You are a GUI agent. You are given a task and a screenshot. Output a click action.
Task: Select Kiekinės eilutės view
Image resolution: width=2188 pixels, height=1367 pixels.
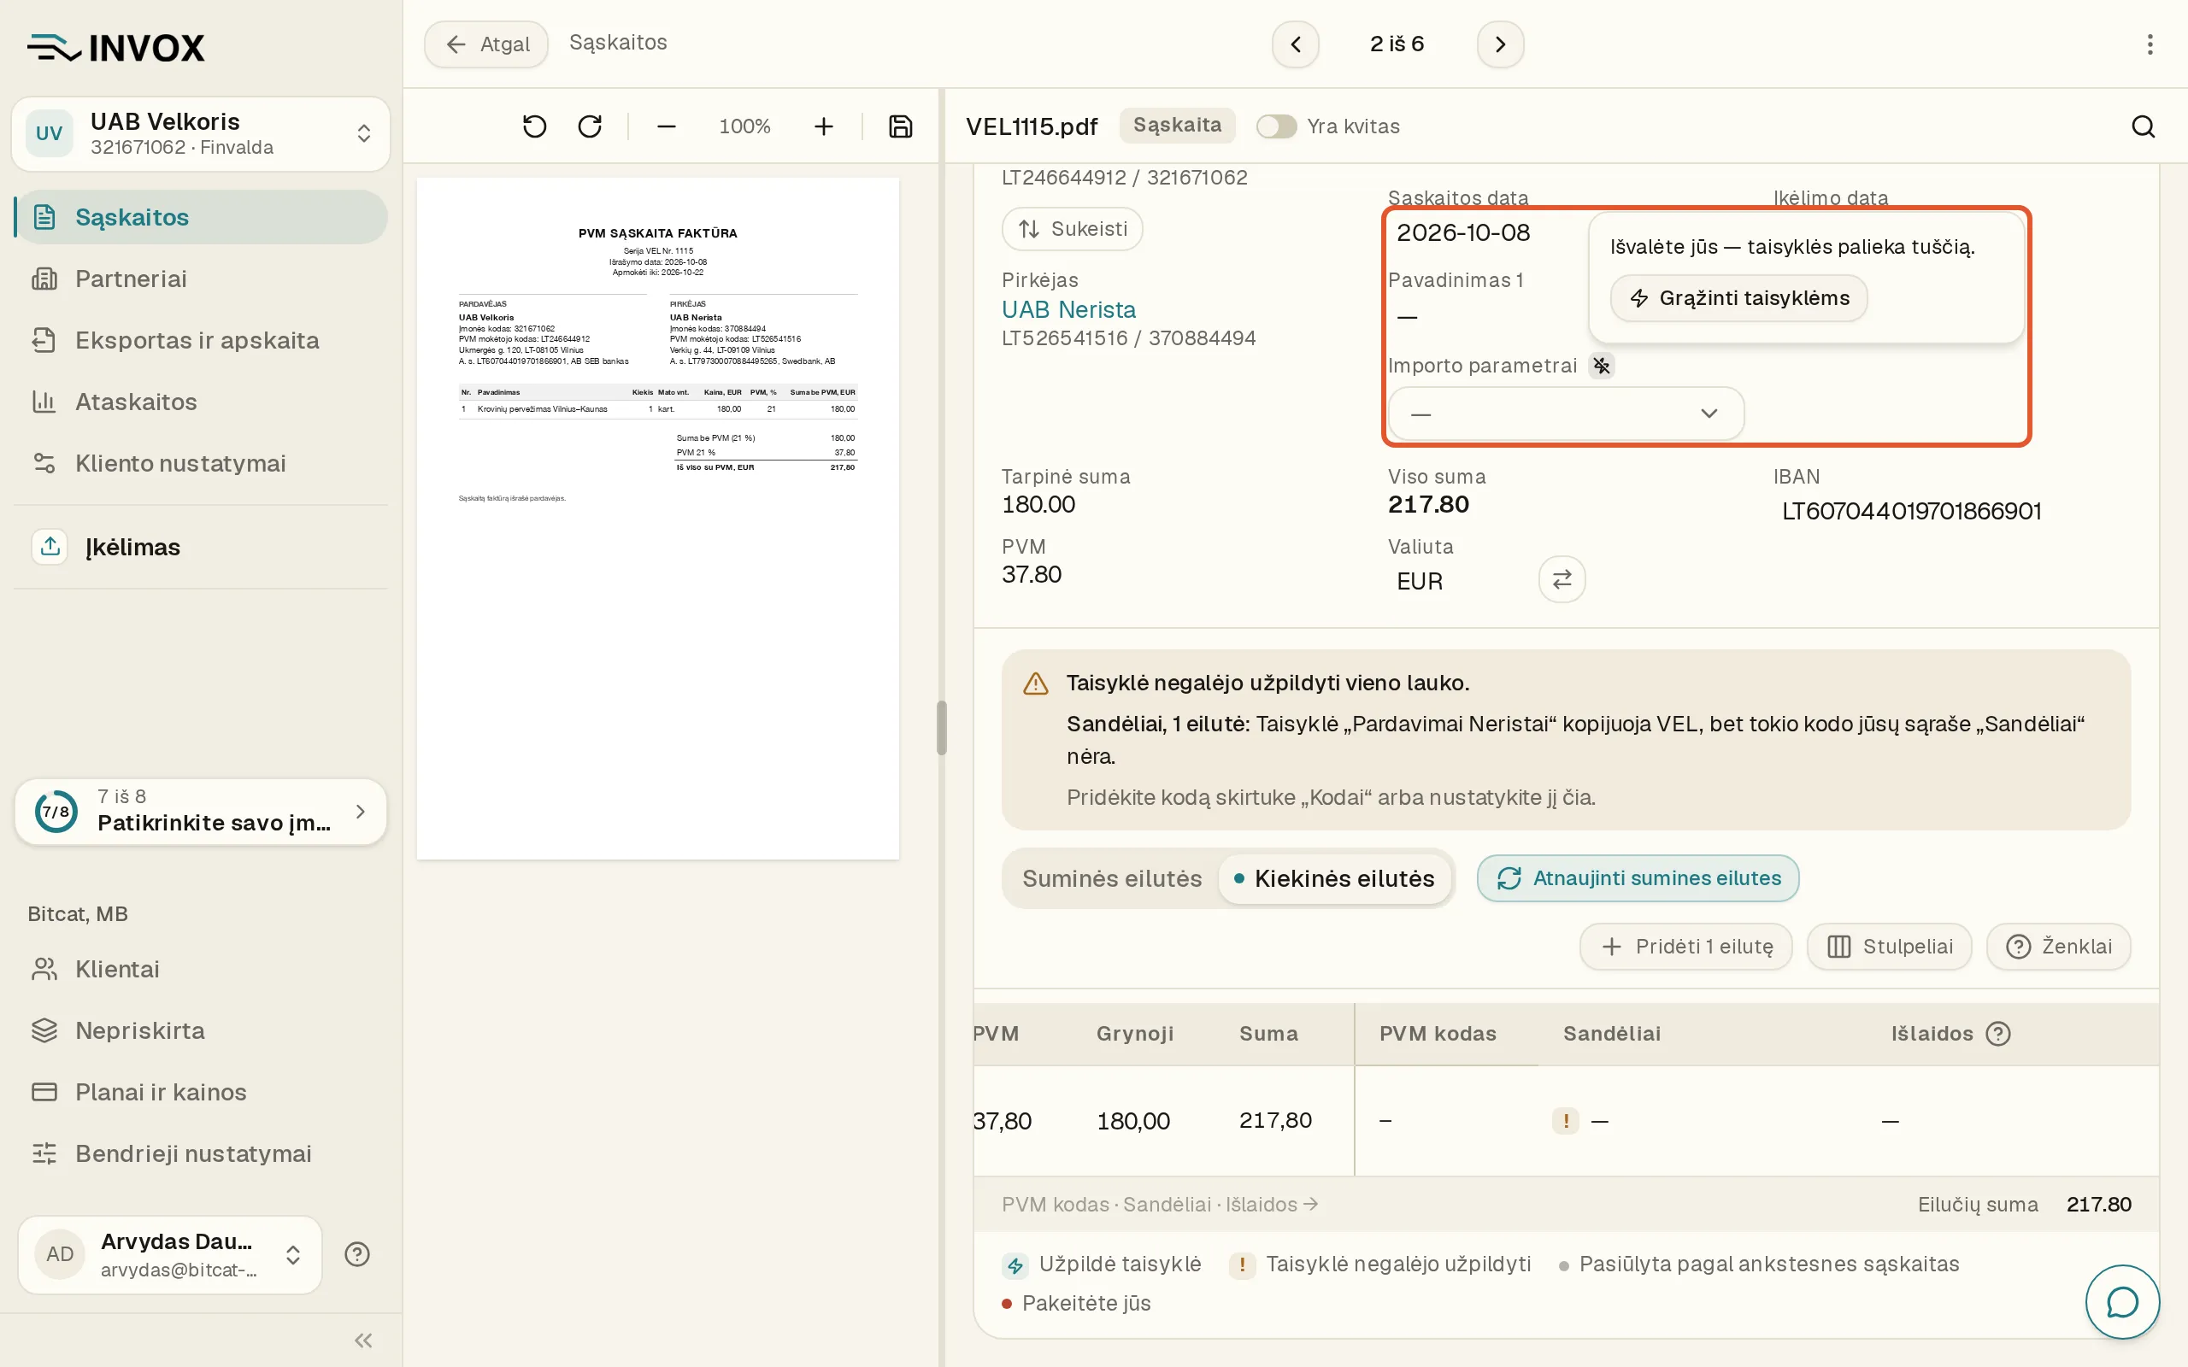(x=1333, y=878)
